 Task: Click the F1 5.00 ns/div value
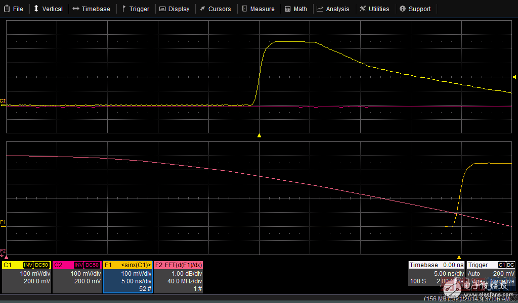pyautogui.click(x=137, y=281)
